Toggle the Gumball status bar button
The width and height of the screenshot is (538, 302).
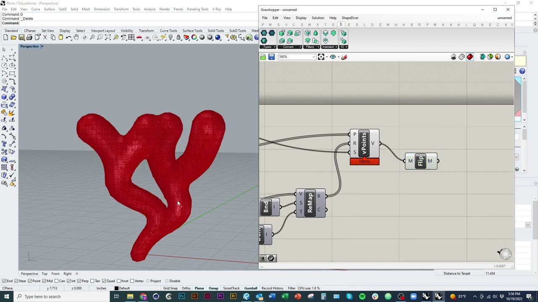pos(251,288)
